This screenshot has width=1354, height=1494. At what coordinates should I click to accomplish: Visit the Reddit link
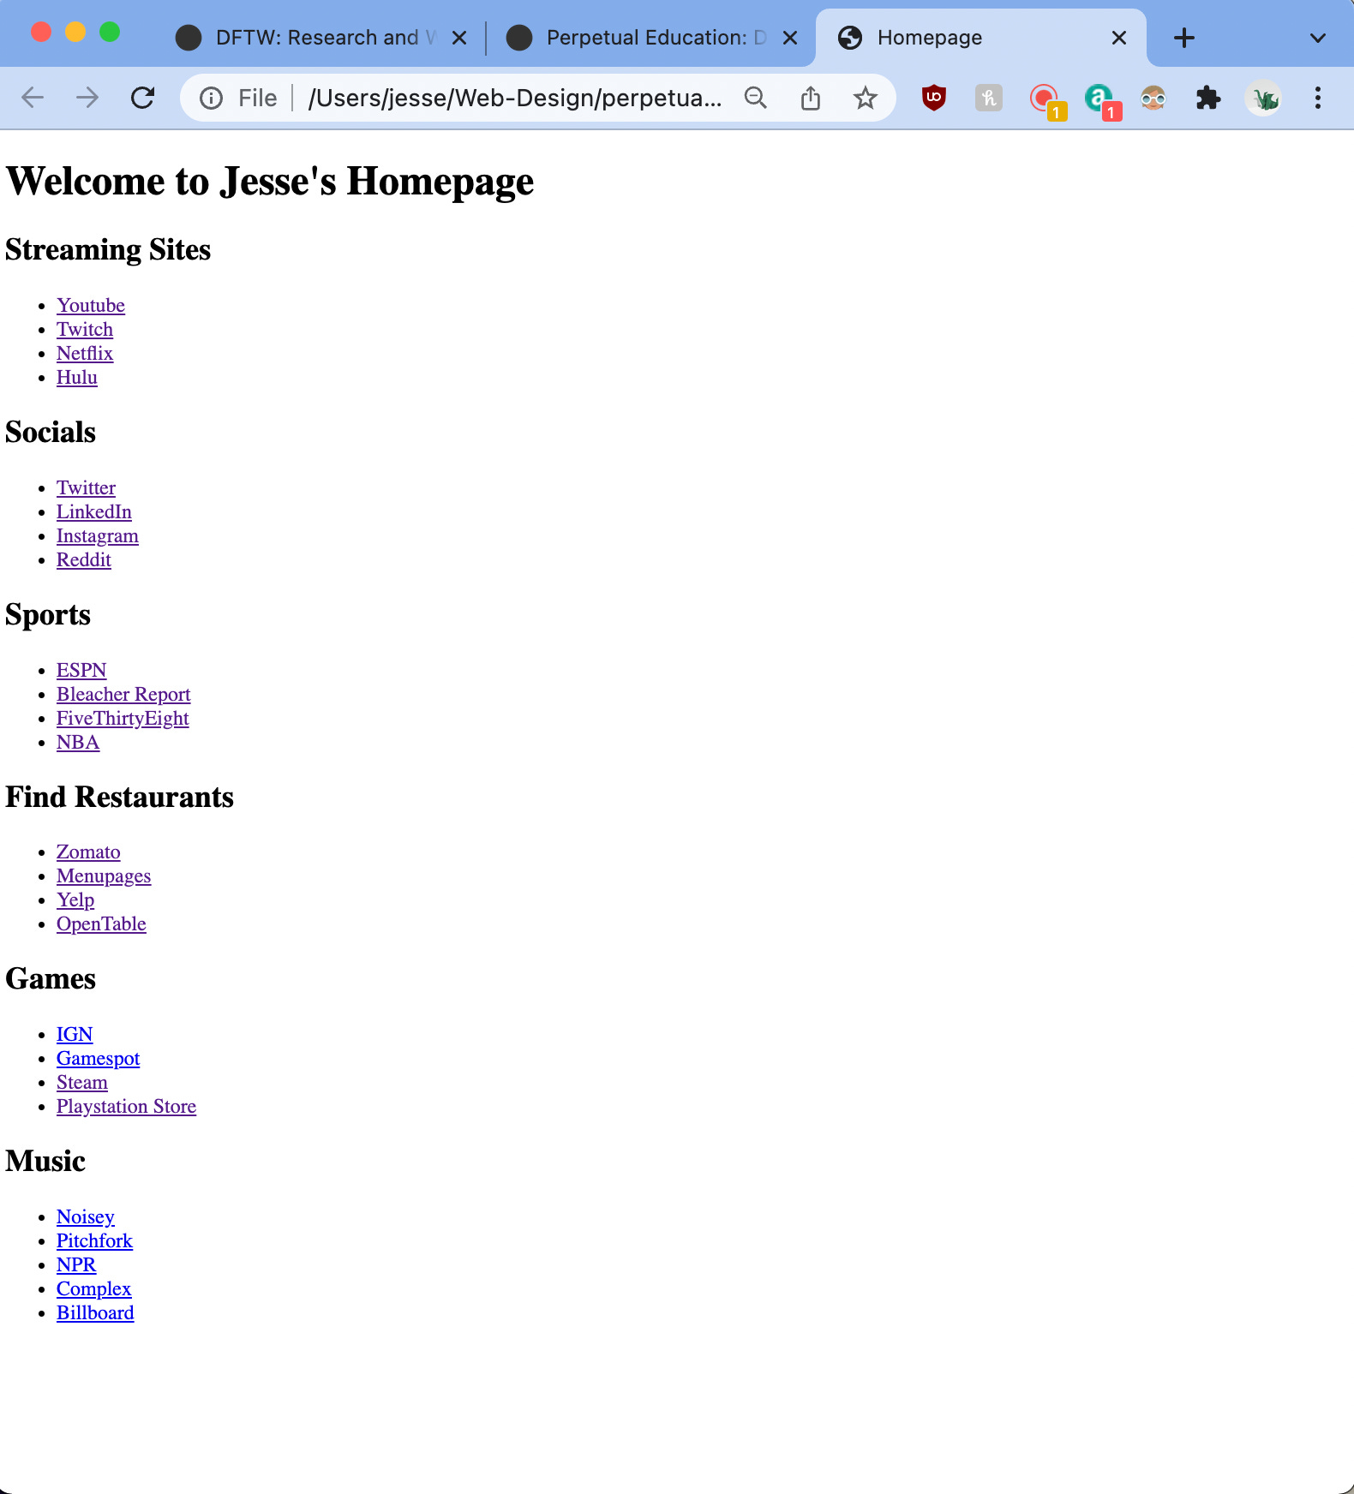(x=84, y=559)
